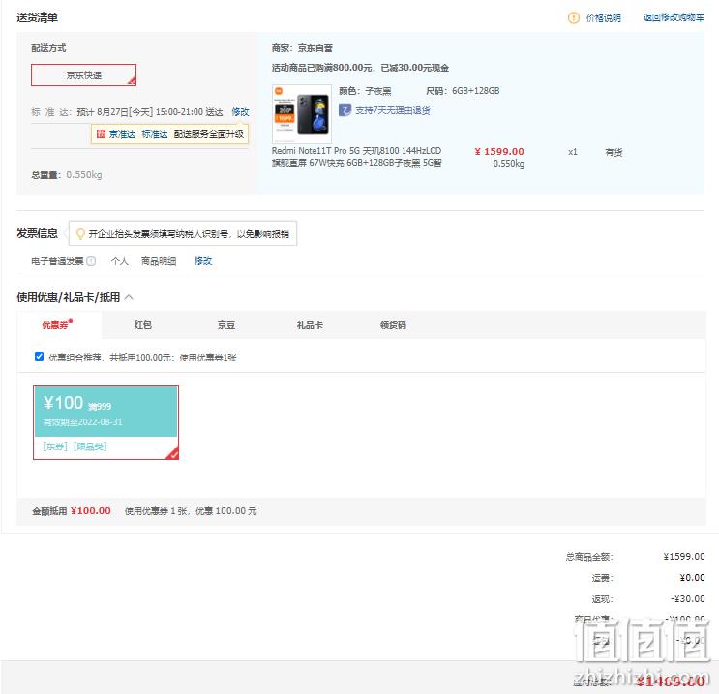The image size is (719, 694).
Task: Click the 电子普通发票 info icon
Action: point(91,261)
